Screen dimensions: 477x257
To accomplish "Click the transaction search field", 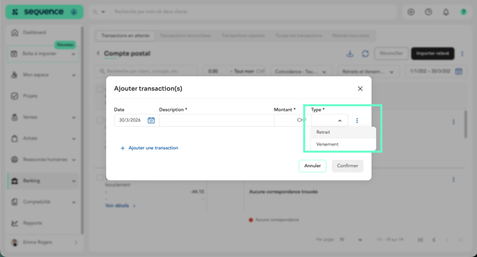I will pyautogui.click(x=147, y=71).
